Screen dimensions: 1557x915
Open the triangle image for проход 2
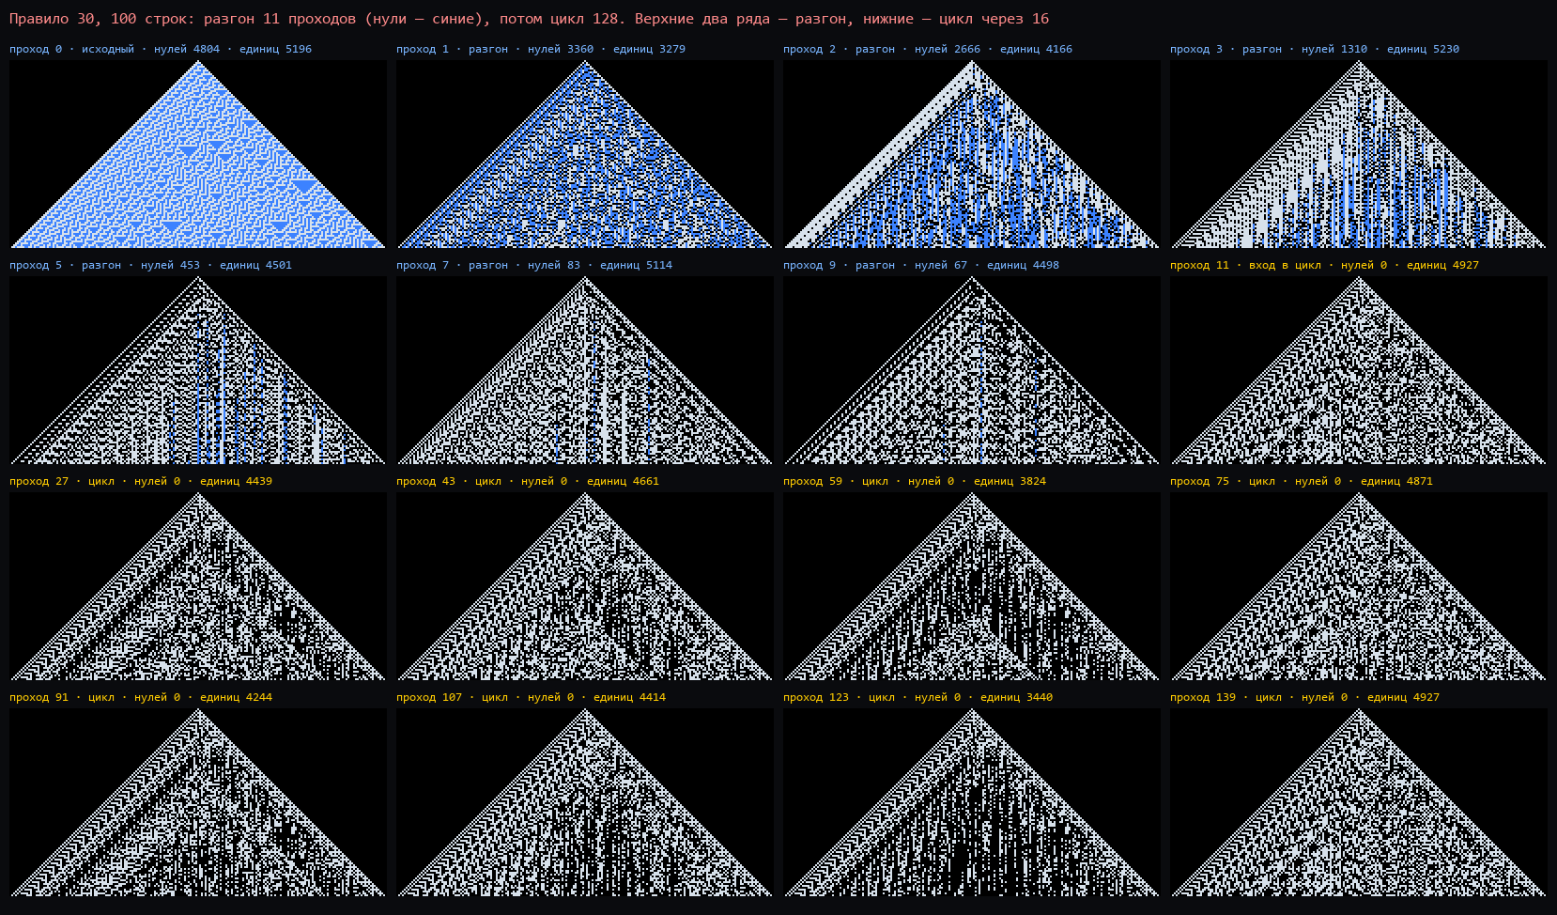tap(972, 154)
